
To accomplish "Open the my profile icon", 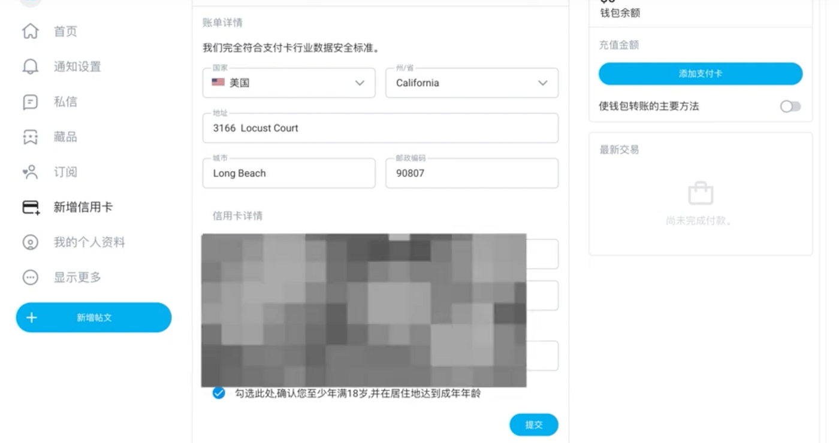I will click(30, 242).
